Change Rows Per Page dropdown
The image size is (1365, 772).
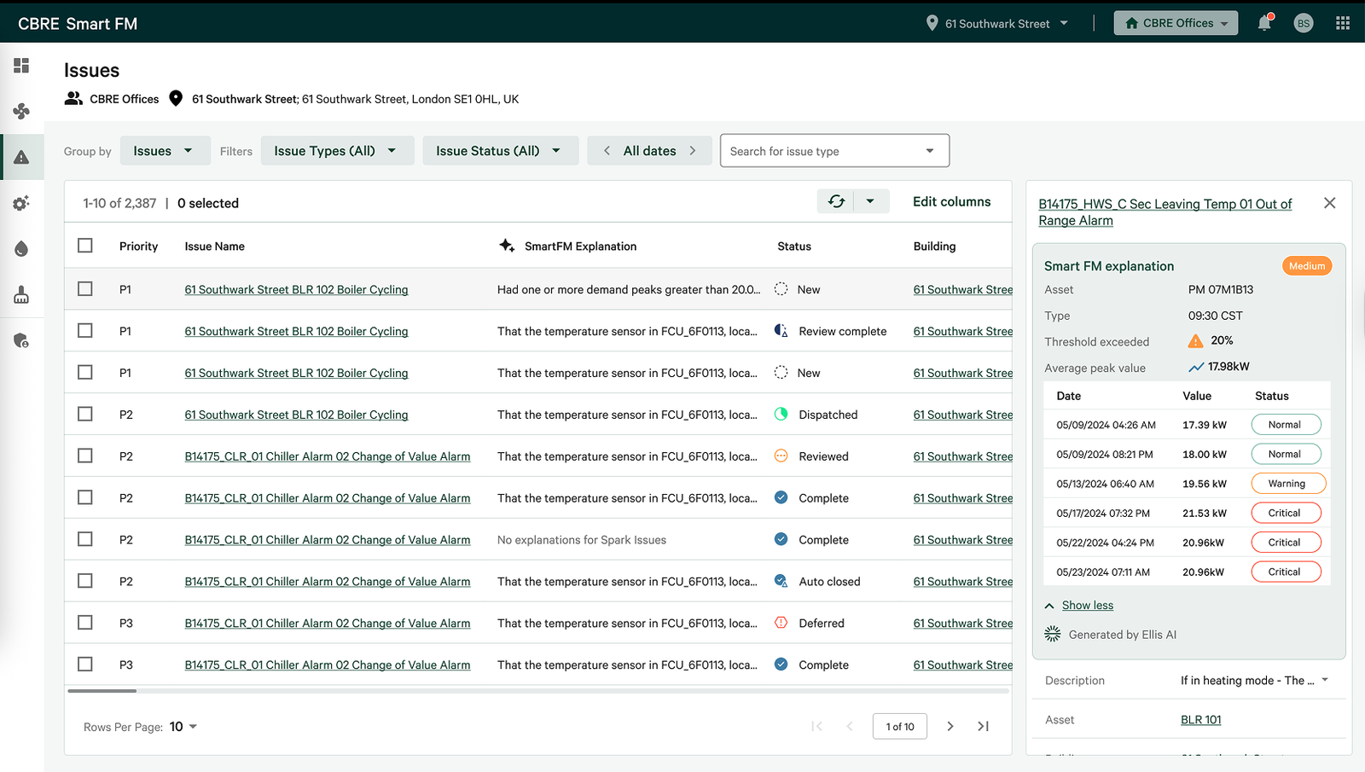coord(183,727)
